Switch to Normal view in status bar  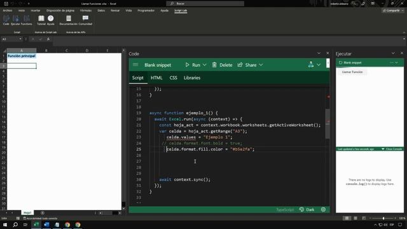point(347,218)
